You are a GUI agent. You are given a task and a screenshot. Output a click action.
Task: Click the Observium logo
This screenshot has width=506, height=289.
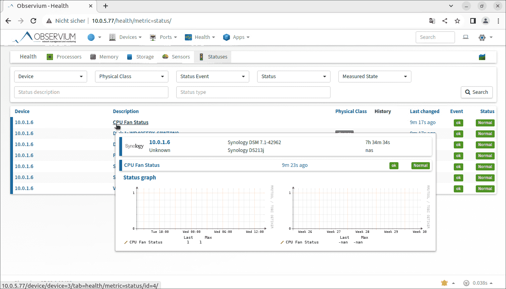point(44,37)
